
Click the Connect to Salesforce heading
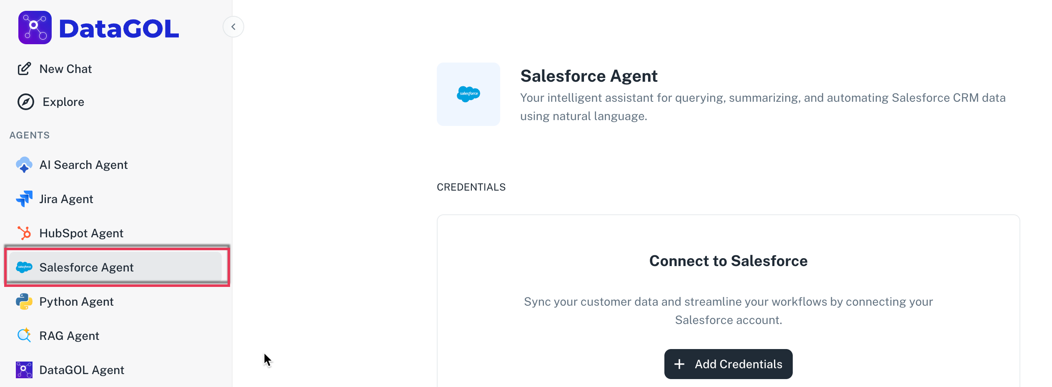click(728, 261)
